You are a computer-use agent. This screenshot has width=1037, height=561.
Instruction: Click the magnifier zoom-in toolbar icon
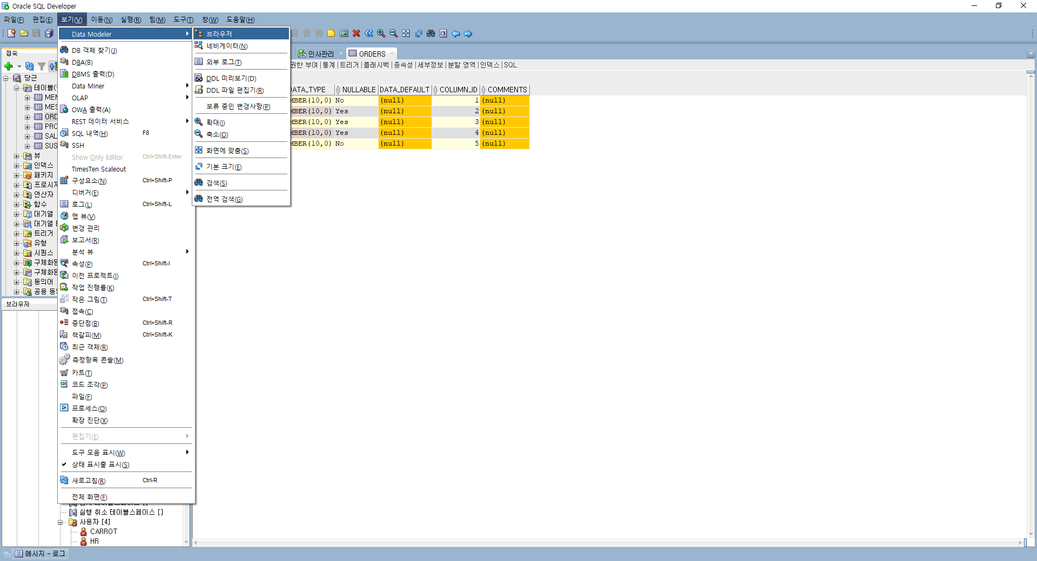[381, 33]
